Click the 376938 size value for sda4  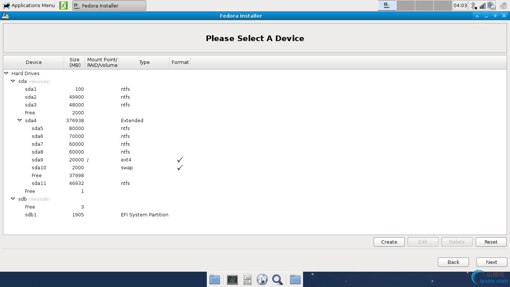(x=75, y=120)
